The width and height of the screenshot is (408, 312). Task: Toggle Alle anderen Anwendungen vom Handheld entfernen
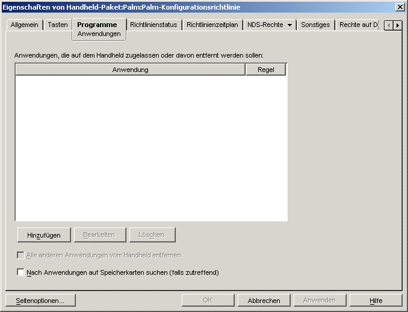pos(20,255)
